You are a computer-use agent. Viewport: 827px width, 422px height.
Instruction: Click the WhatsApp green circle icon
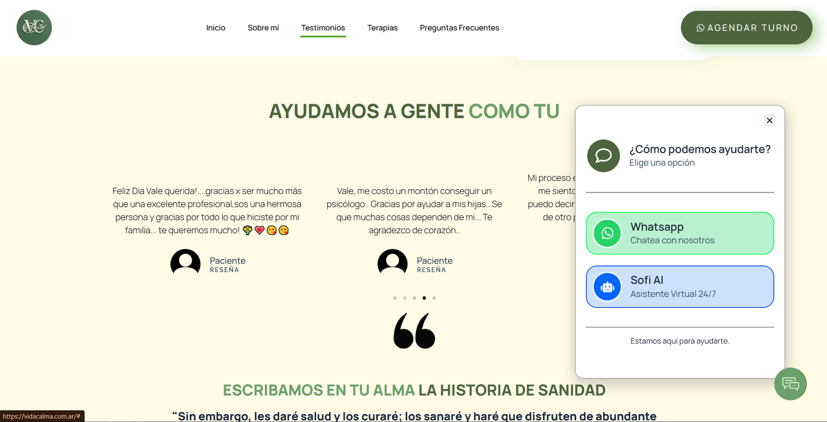coord(607,233)
